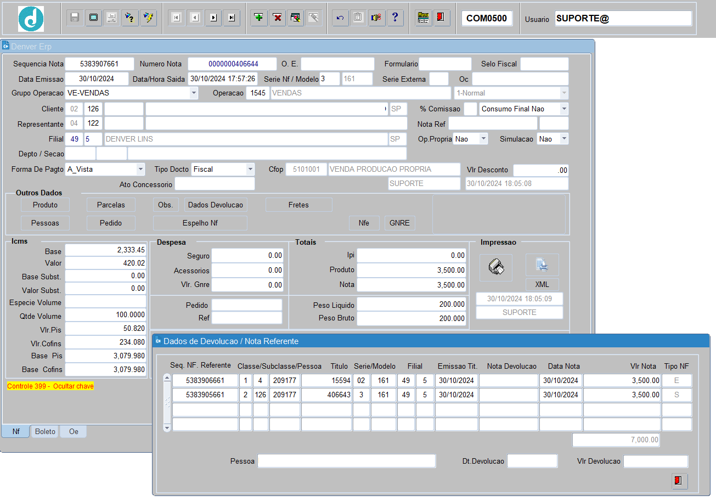
Task: Click the Obs. button
Action: click(x=165, y=205)
